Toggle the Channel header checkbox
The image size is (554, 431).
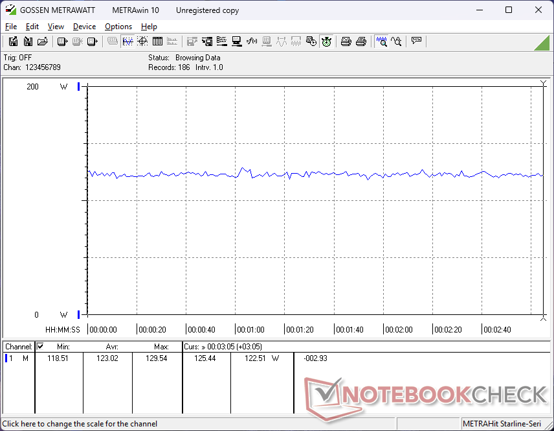pyautogui.click(x=40, y=346)
